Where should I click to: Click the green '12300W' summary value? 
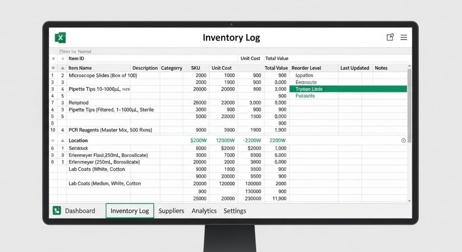pos(226,140)
